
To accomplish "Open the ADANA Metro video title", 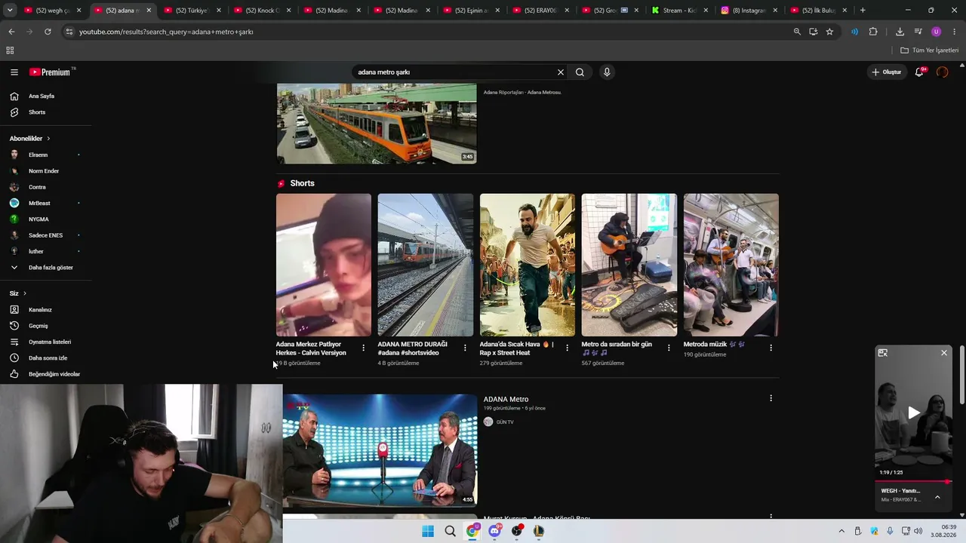I will point(506,399).
